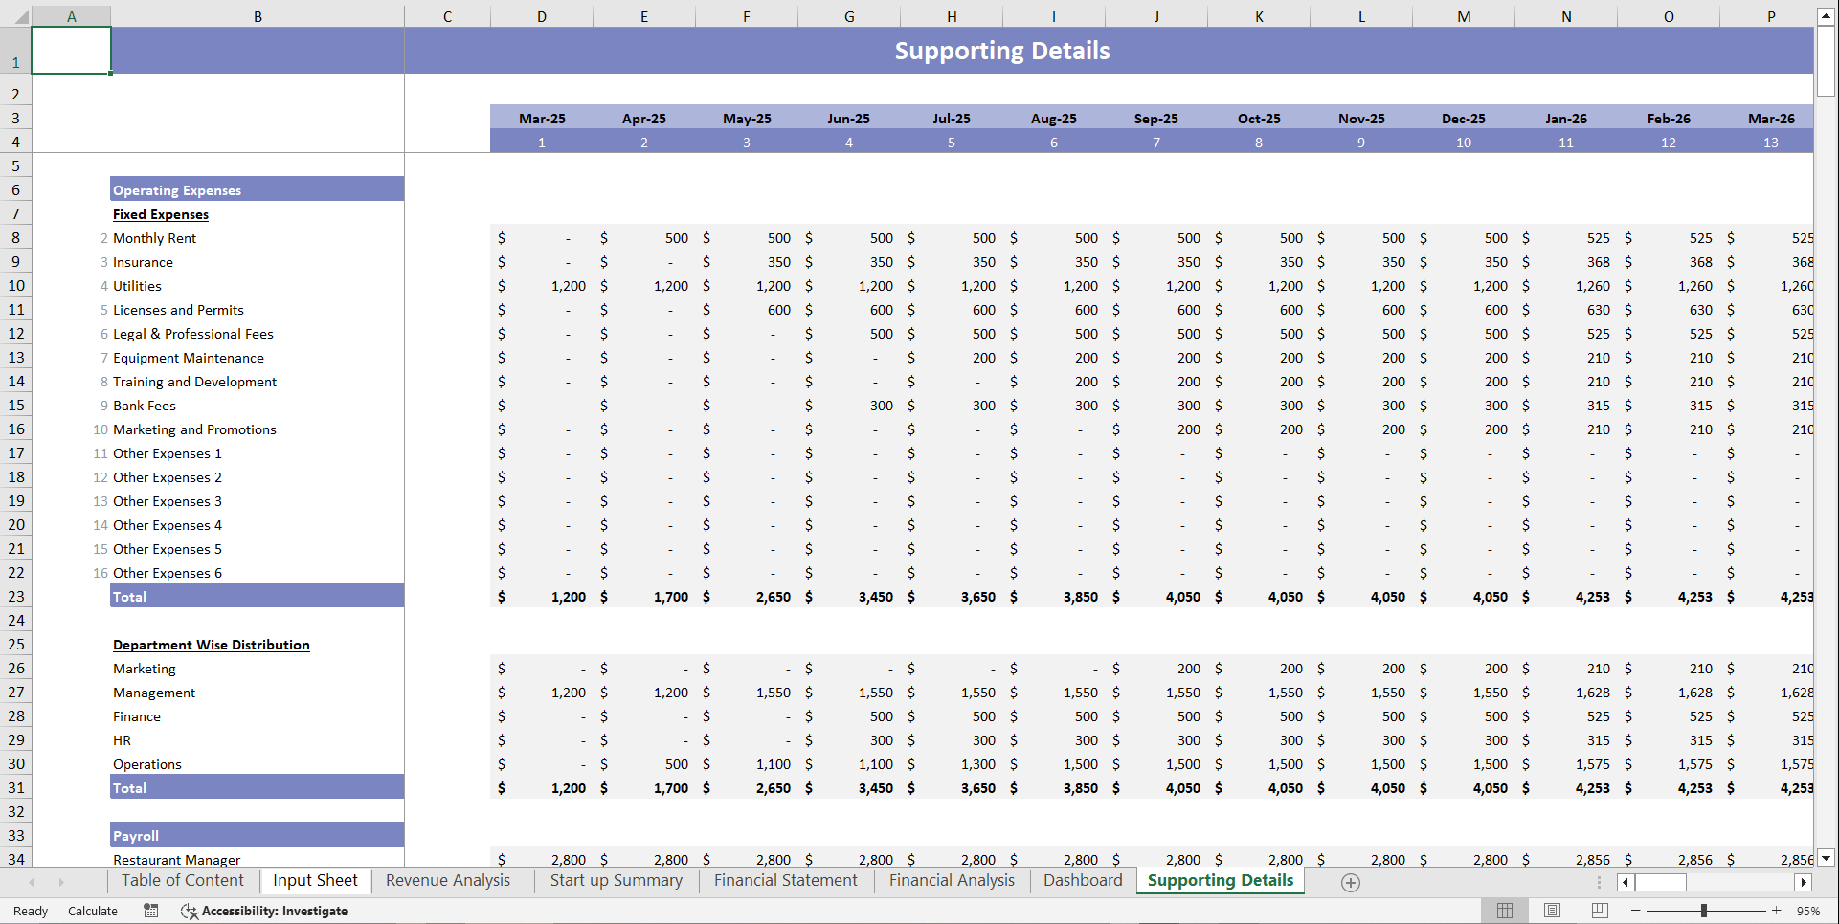Open the Revenue Analysis sheet
The width and height of the screenshot is (1839, 924).
tap(447, 880)
